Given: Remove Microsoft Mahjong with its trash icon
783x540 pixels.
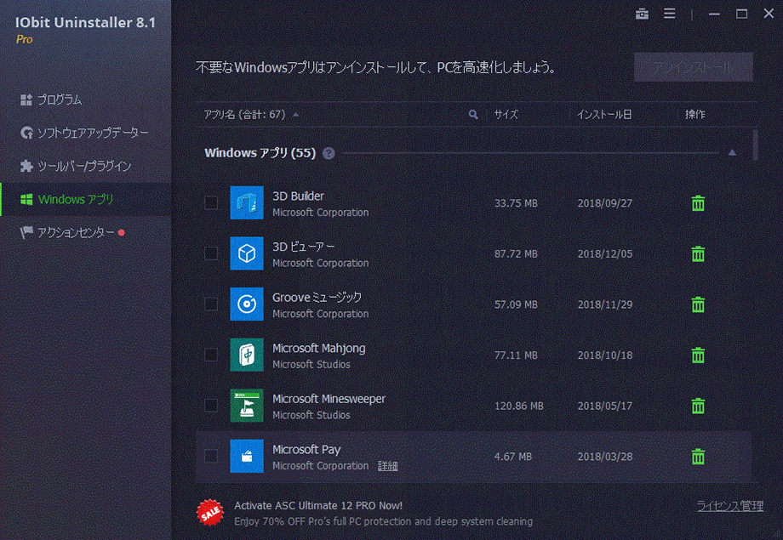Looking at the screenshot, I should pyautogui.click(x=698, y=355).
